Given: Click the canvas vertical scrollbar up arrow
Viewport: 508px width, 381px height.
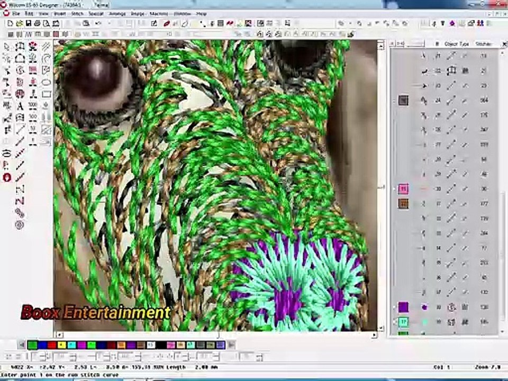Looking at the screenshot, I should [x=381, y=47].
